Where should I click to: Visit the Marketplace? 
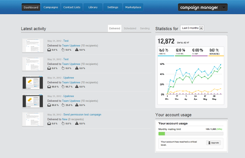click(x=133, y=7)
